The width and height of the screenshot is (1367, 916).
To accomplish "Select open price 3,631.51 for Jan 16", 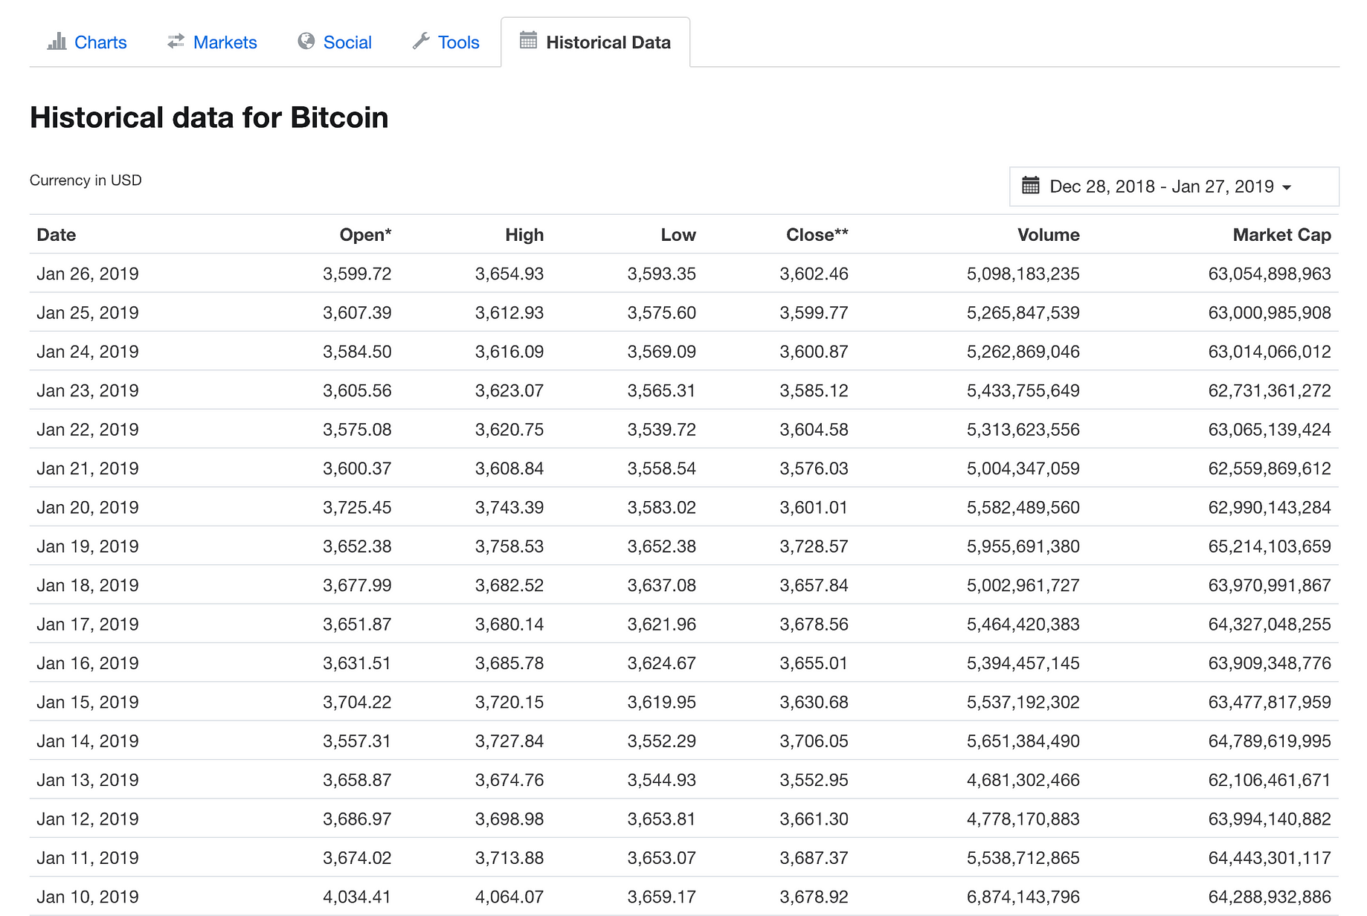I will click(x=357, y=663).
